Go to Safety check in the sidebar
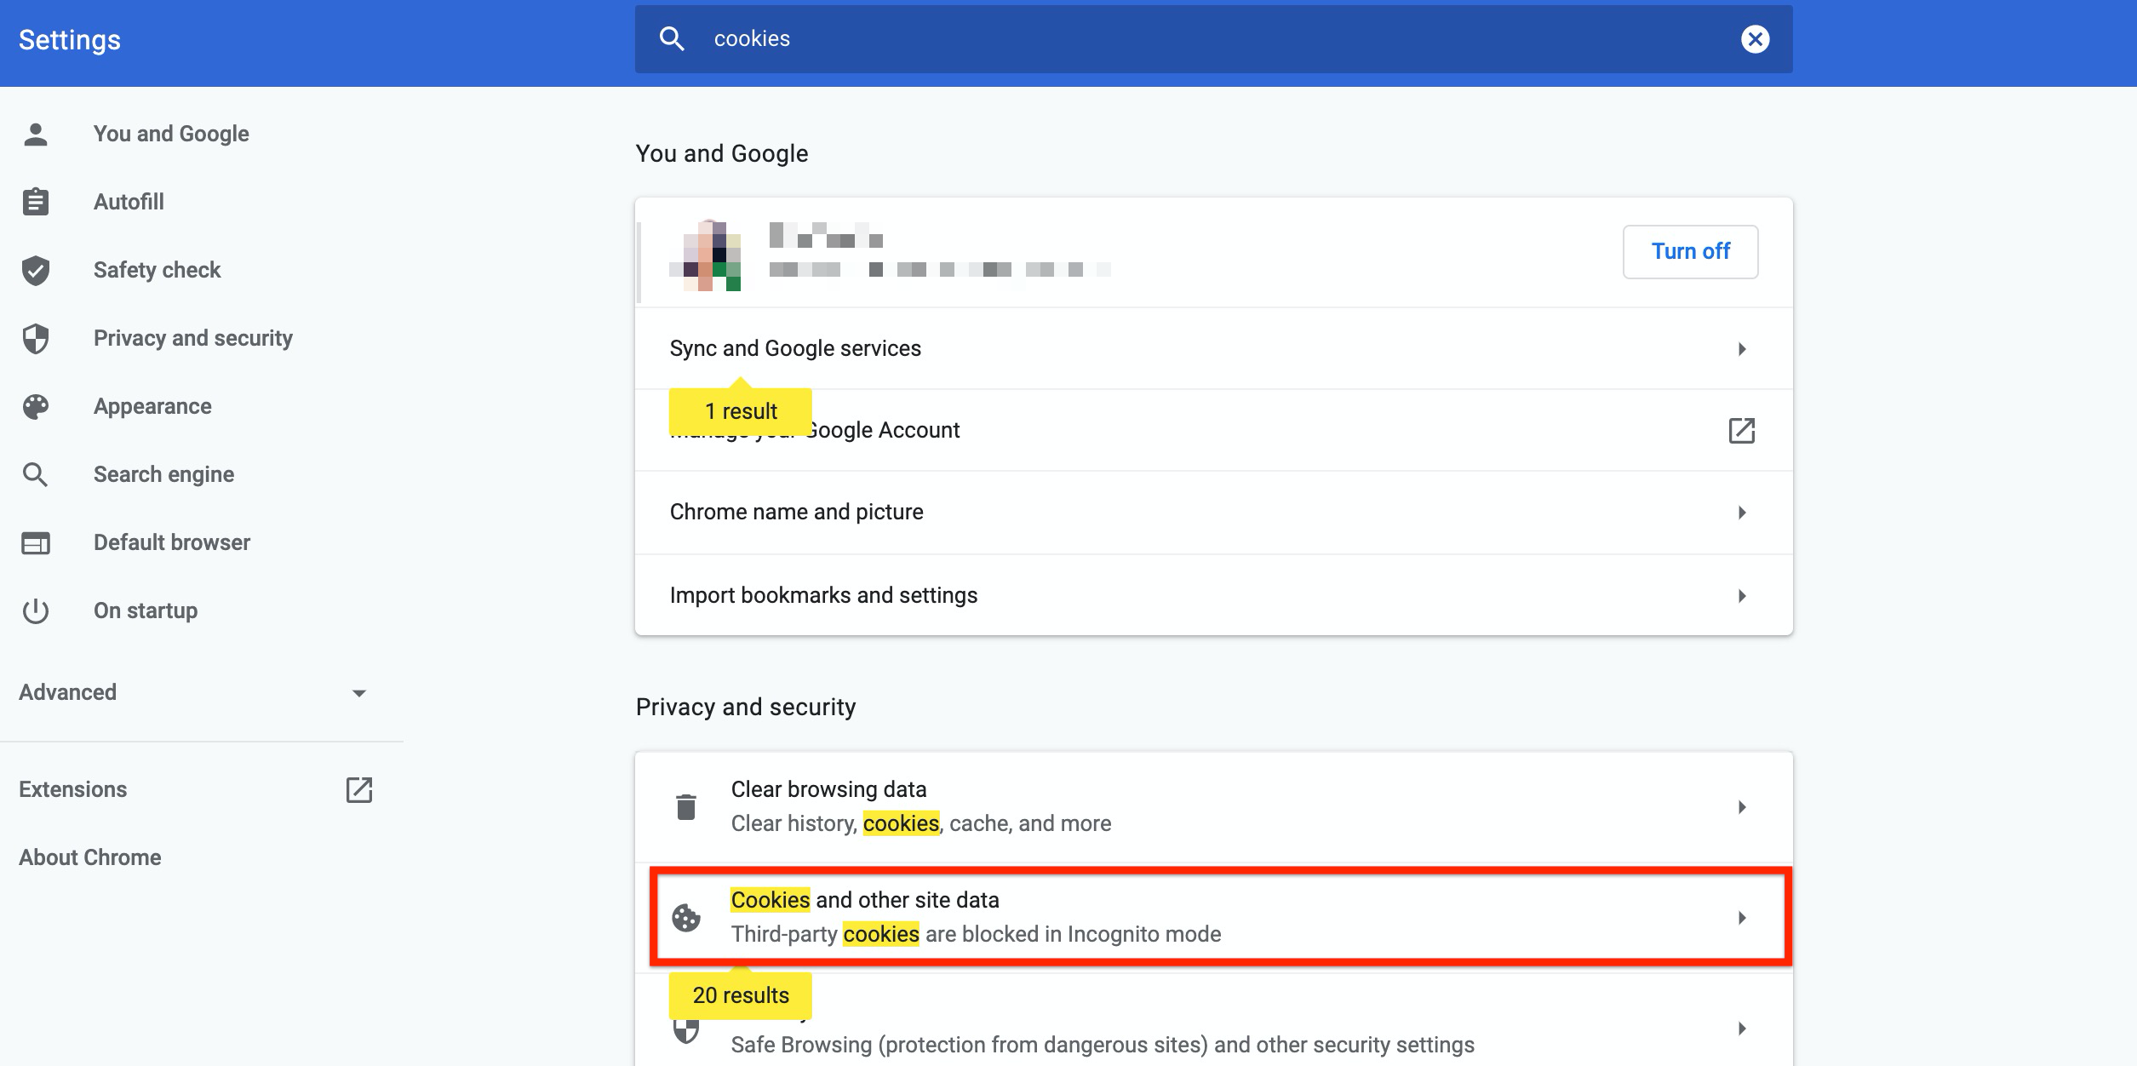Image resolution: width=2137 pixels, height=1066 pixels. click(157, 270)
